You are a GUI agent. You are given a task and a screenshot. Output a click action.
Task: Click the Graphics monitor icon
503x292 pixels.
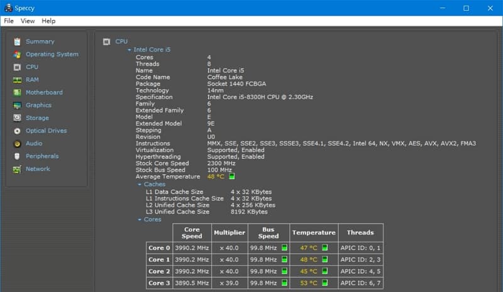[18, 105]
